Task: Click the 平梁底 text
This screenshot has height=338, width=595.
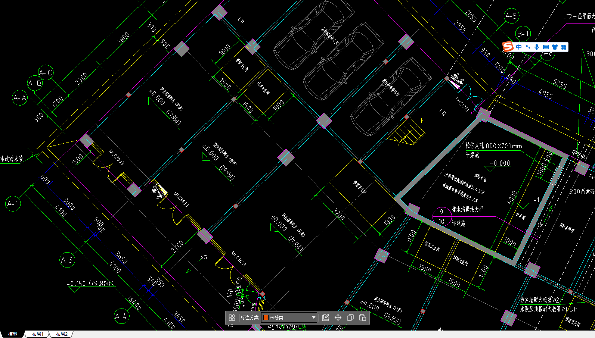Action: coord(472,155)
